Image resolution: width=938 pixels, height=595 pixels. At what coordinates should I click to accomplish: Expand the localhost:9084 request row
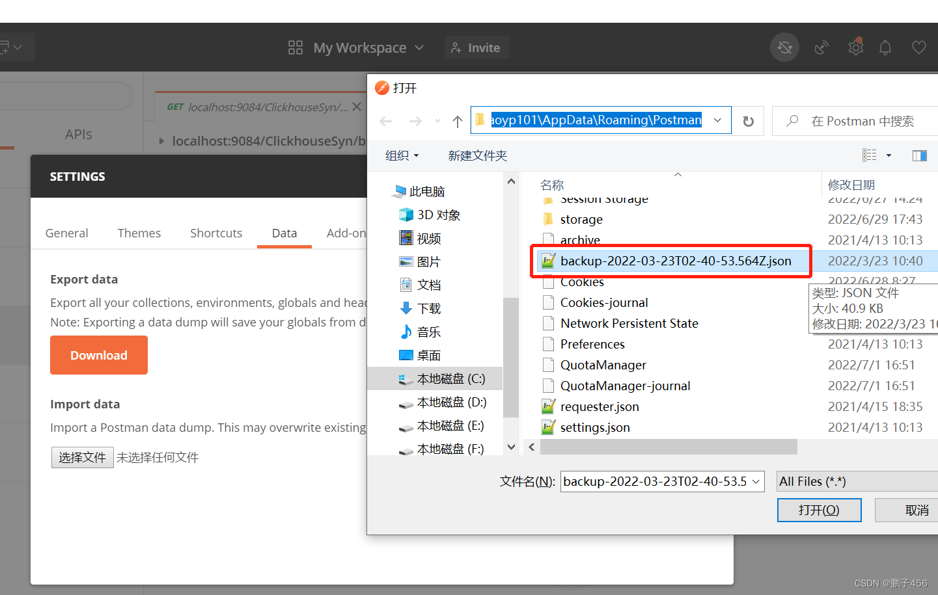[x=162, y=140]
